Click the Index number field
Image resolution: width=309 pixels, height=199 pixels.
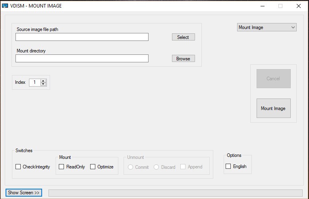coord(35,82)
